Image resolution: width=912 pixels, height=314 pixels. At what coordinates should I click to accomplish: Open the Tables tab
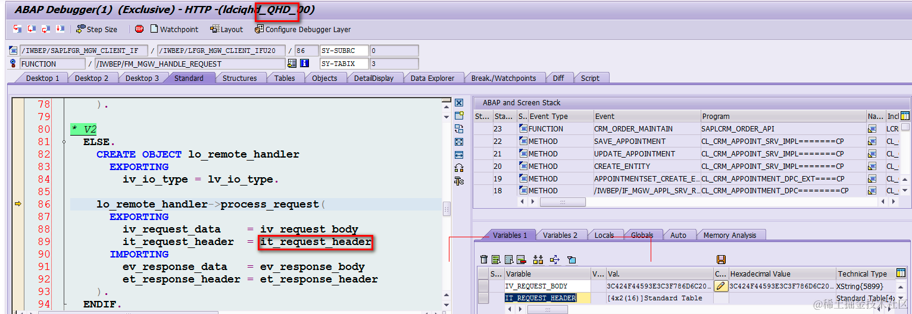click(285, 78)
